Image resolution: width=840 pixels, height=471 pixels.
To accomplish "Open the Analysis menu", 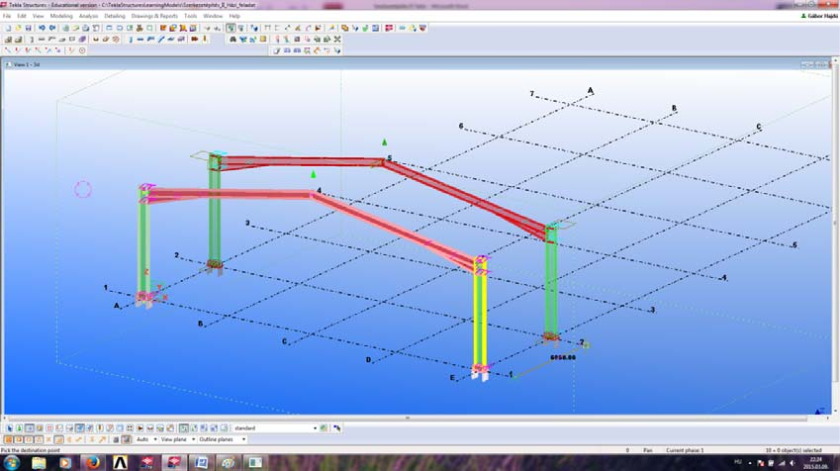I will point(88,16).
